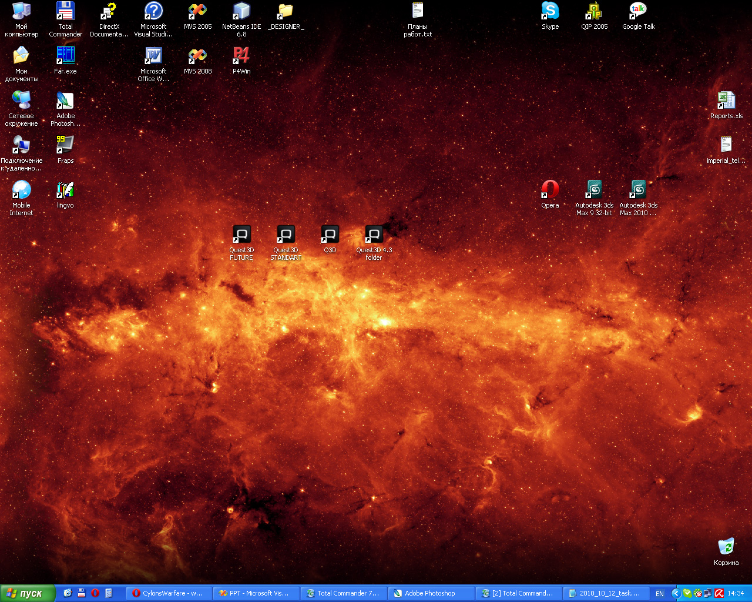Open the red Avira tray icon

[x=719, y=593]
